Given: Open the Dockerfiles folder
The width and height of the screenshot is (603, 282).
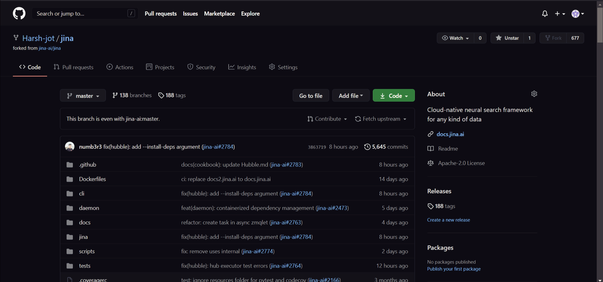Looking at the screenshot, I should (92, 179).
